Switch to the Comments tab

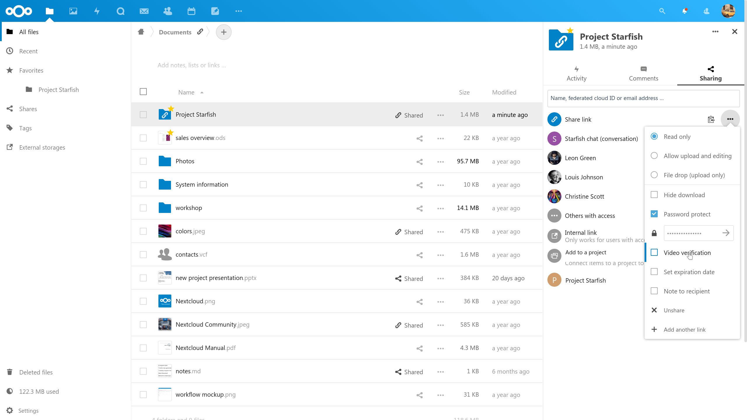pyautogui.click(x=643, y=73)
